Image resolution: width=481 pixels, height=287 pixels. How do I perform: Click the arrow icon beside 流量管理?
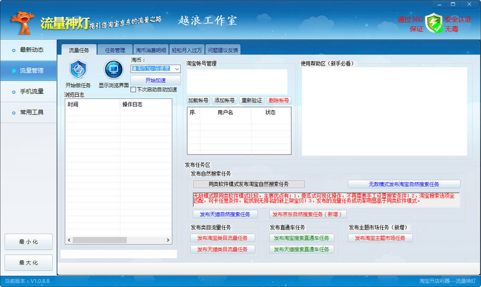coord(13,71)
